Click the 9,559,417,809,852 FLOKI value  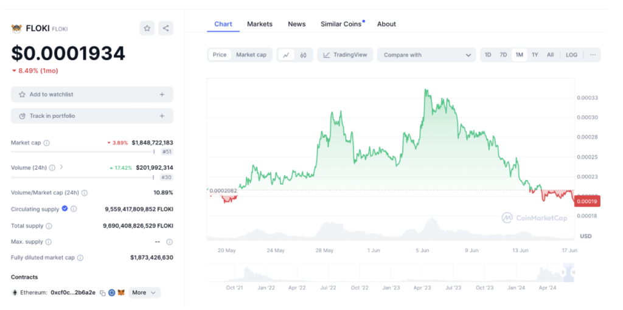(139, 208)
